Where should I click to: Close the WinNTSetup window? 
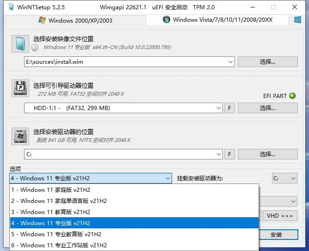coord(295,7)
